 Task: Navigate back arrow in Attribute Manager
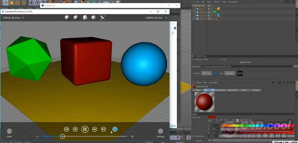click(273, 82)
